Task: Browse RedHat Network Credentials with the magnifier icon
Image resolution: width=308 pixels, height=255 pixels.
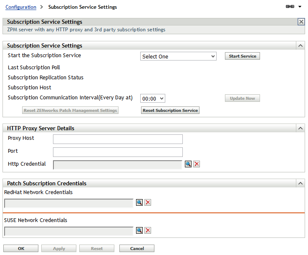Action: [139, 202]
